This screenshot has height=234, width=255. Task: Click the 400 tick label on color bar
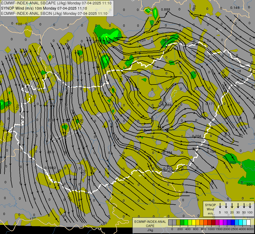click(188, 229)
